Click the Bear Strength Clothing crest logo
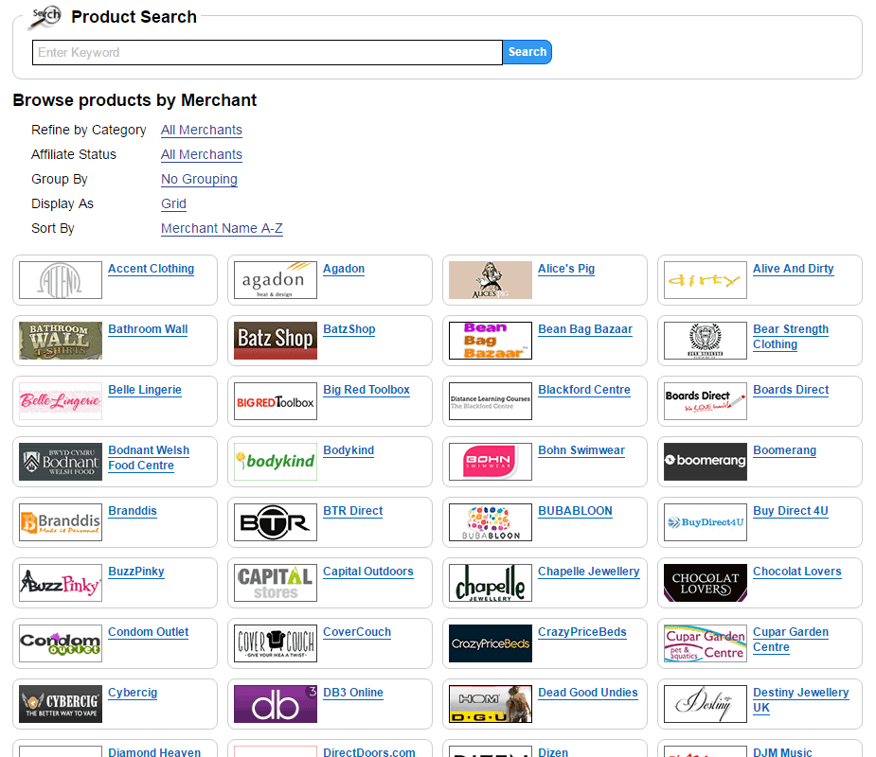Screen dimensions: 876x757 [x=706, y=341]
